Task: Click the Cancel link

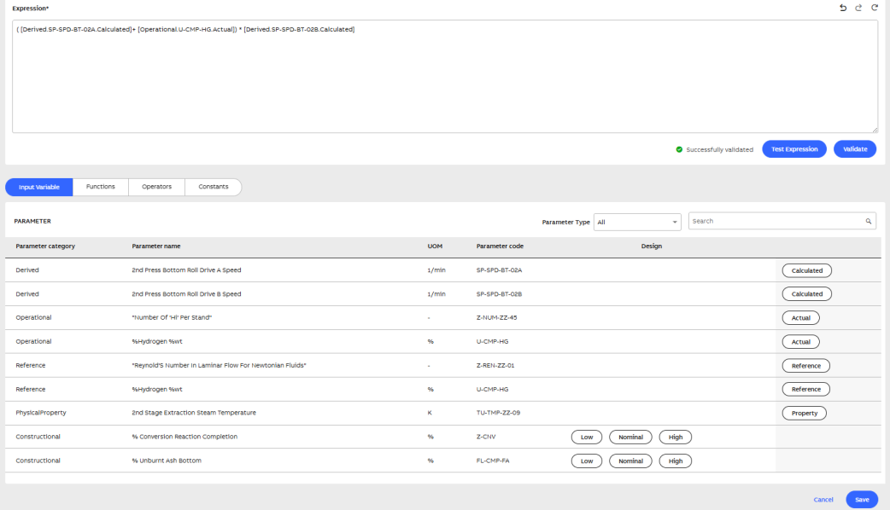Action: pos(823,500)
